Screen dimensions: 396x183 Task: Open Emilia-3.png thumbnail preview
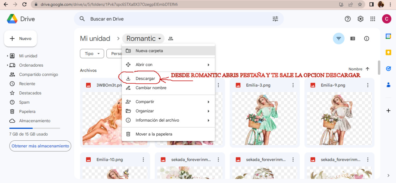(x=265, y=119)
